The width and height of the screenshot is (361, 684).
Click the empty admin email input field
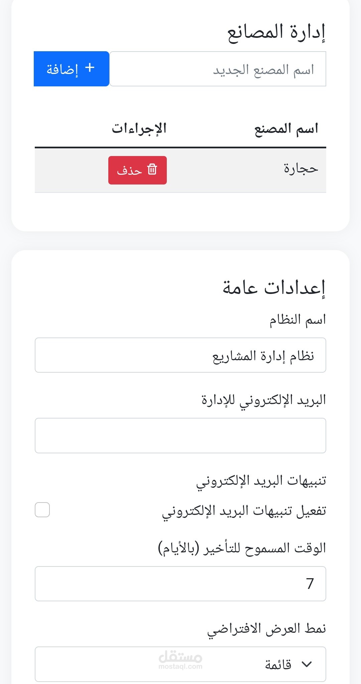180,436
